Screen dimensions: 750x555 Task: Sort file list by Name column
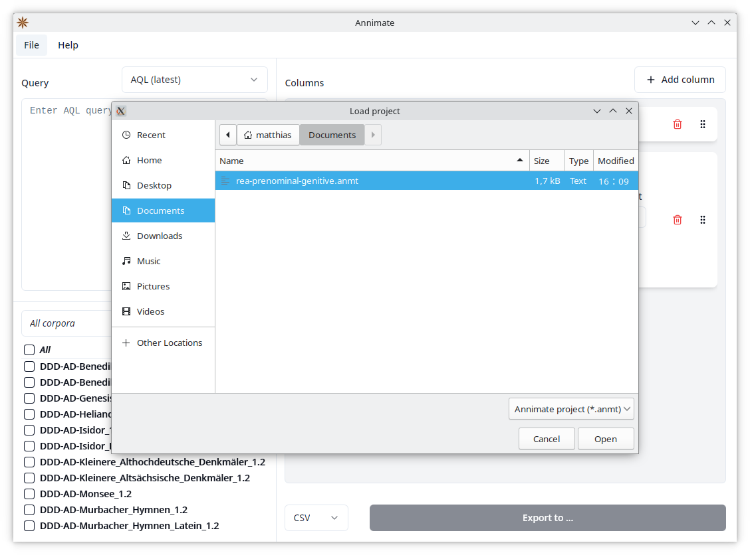372,161
